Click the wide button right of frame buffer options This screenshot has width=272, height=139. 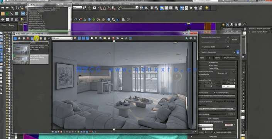point(223,73)
